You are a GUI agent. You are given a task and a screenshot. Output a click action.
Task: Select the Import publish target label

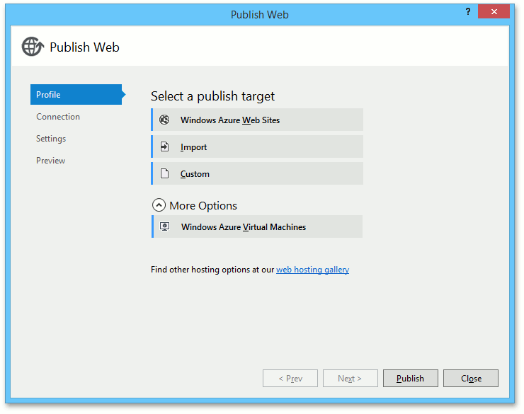[194, 147]
